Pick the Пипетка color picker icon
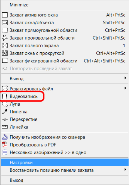 tap(5, 112)
